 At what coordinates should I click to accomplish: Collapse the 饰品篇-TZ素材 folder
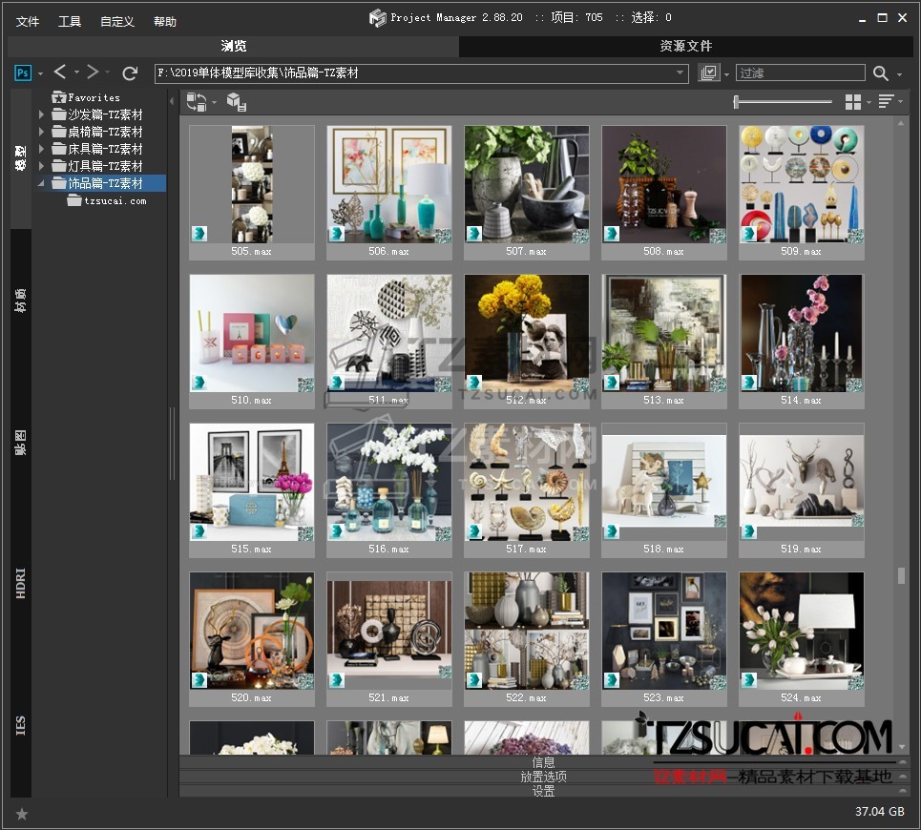pyautogui.click(x=41, y=183)
